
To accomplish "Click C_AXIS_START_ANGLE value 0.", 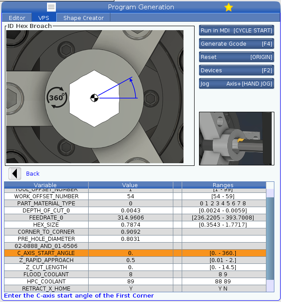I will pyautogui.click(x=130, y=253).
